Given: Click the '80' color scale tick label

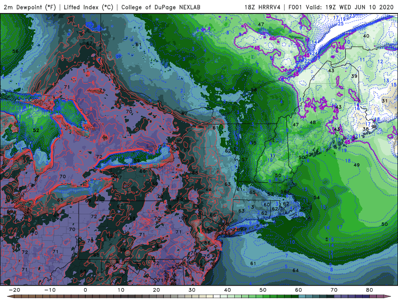Looking at the screenshot, I should (370, 290).
